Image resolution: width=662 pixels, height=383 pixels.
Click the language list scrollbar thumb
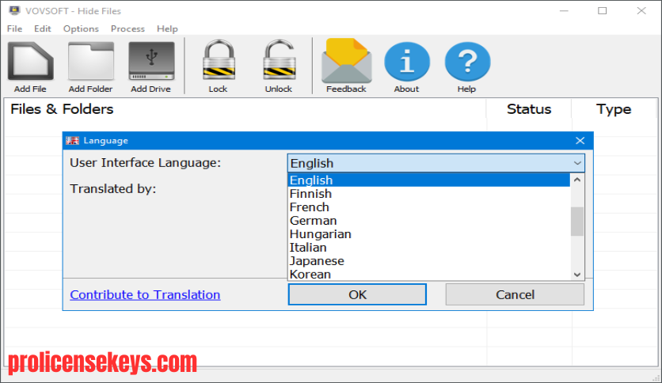tap(577, 222)
